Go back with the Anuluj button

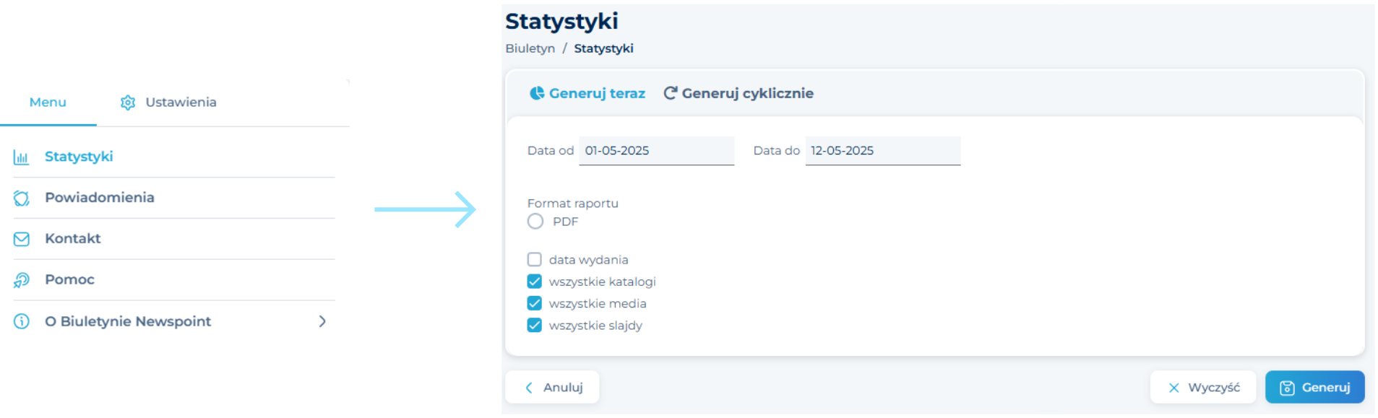pyautogui.click(x=552, y=388)
